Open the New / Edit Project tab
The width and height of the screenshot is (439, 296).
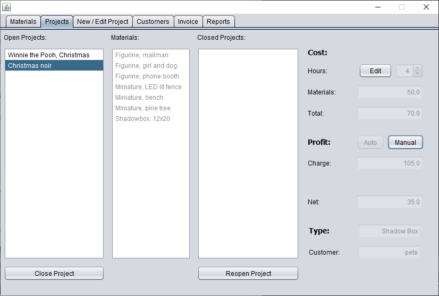tap(103, 22)
